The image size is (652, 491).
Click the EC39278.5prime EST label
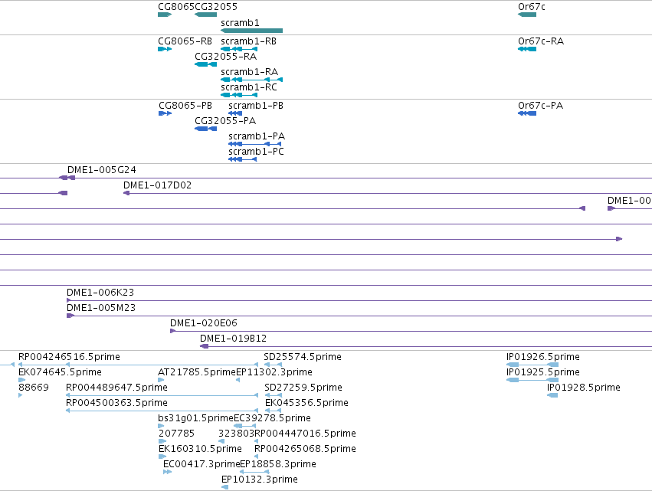pos(272,419)
